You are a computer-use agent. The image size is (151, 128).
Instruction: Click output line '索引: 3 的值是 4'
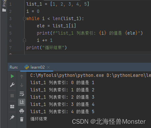pos(62,104)
